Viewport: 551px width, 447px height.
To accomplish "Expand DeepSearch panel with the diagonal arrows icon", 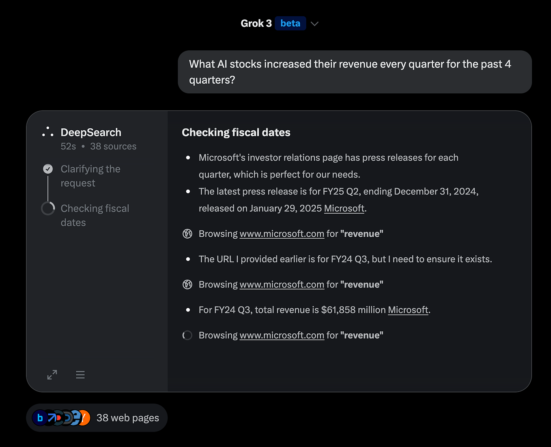I will coord(52,375).
